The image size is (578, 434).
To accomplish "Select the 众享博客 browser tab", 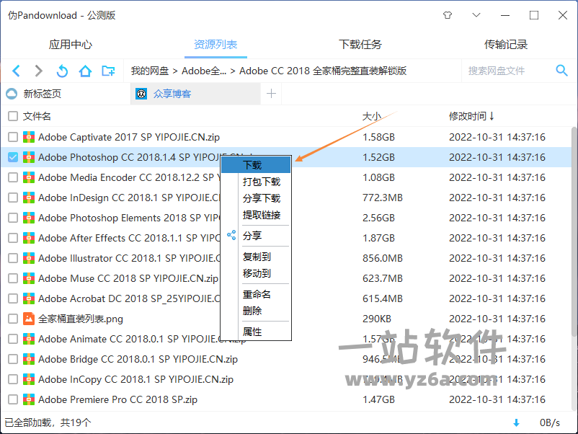I will coord(195,94).
